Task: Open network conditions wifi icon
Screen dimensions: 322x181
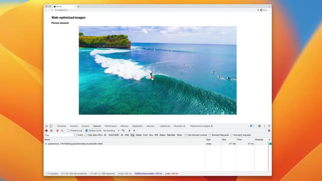Action: pos(123,131)
